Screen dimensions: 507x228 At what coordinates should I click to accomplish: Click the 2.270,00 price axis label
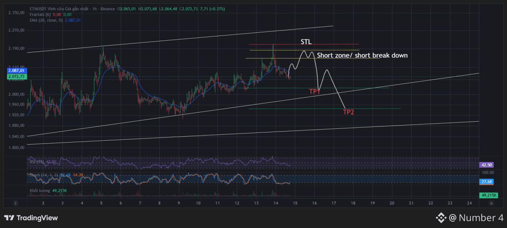[x=16, y=30]
